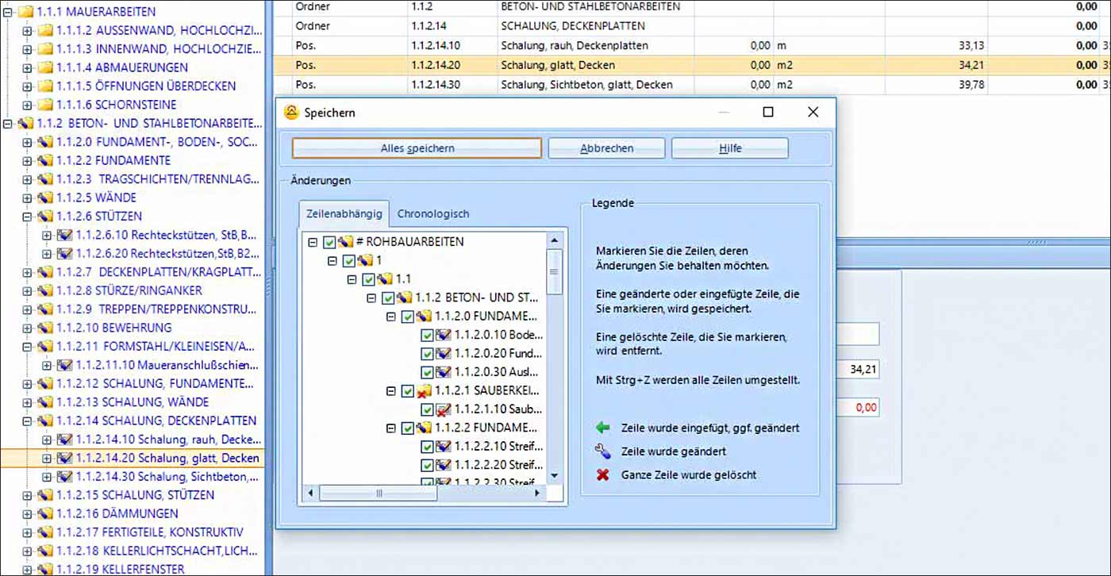Click the horizontal scrollbar thumb in changes tree
This screenshot has width=1111, height=576.
[x=379, y=493]
